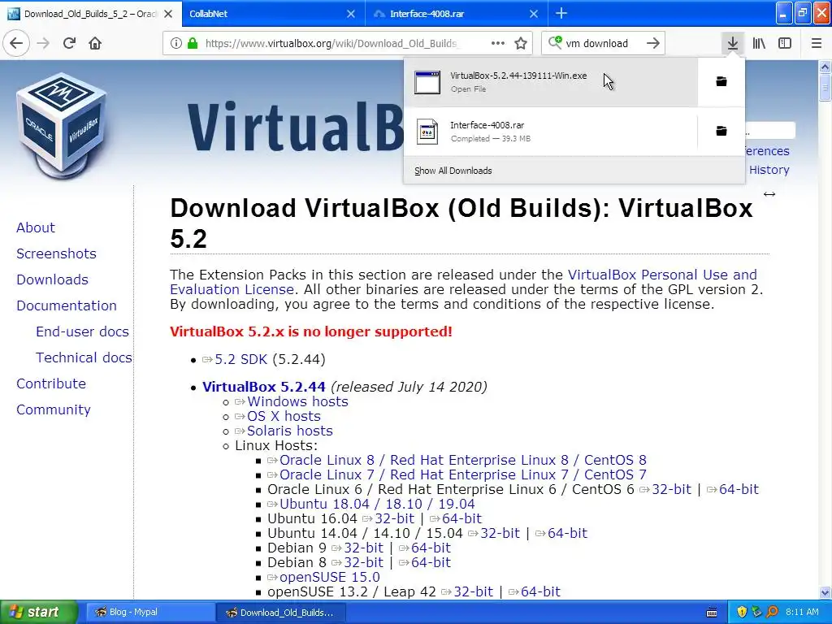This screenshot has width=832, height=624.
Task: Open the Screenshots sidebar link
Action: point(56,253)
